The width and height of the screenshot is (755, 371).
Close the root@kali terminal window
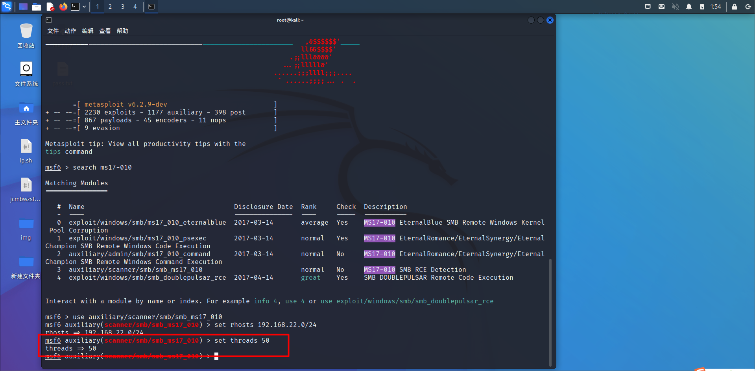pos(550,20)
